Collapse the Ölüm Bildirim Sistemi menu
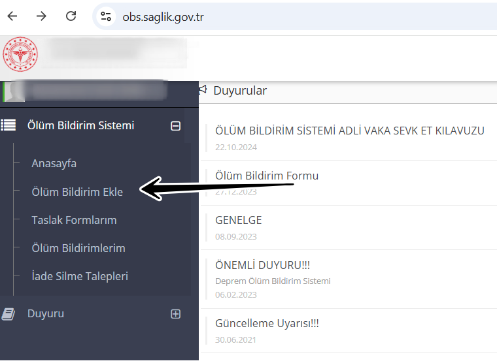497x361 pixels. point(176,126)
